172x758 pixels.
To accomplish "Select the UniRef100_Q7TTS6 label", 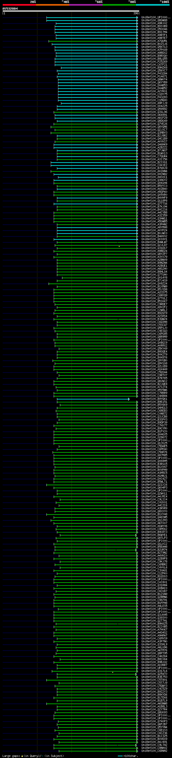I will (154, 204).
